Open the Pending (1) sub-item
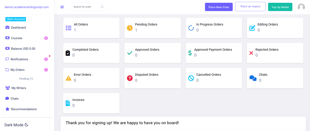 pos(26,79)
